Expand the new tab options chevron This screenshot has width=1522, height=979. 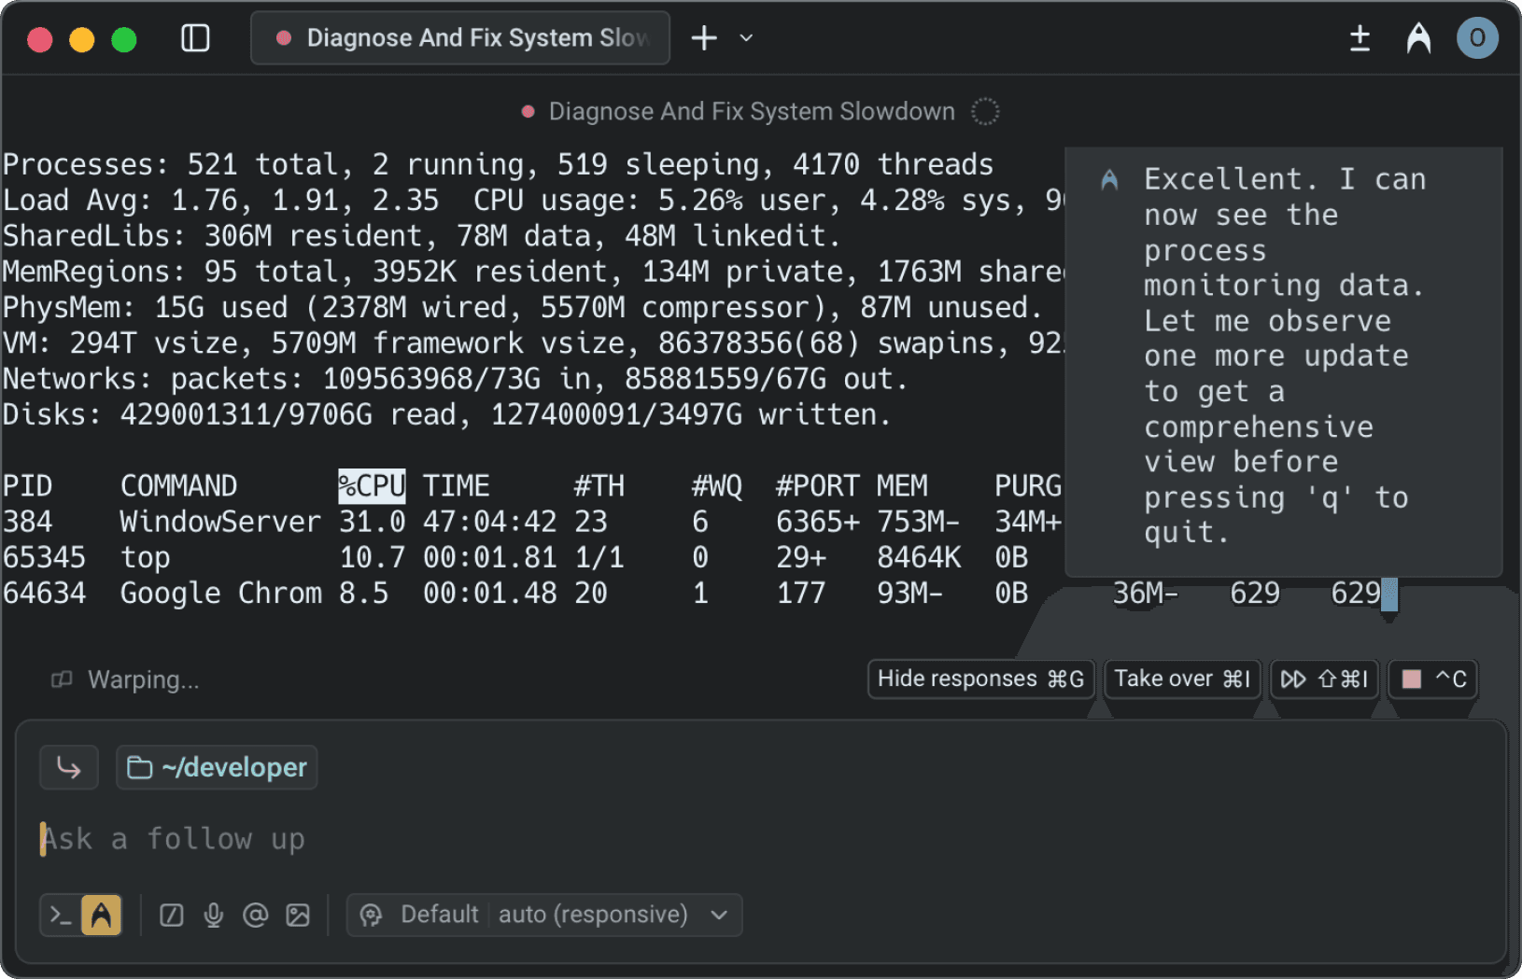[746, 38]
